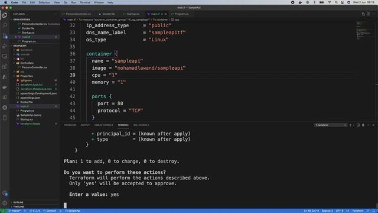This screenshot has width=378, height=213.
Task: Open the compare changes icon in editor toolbar
Action: point(363,14)
